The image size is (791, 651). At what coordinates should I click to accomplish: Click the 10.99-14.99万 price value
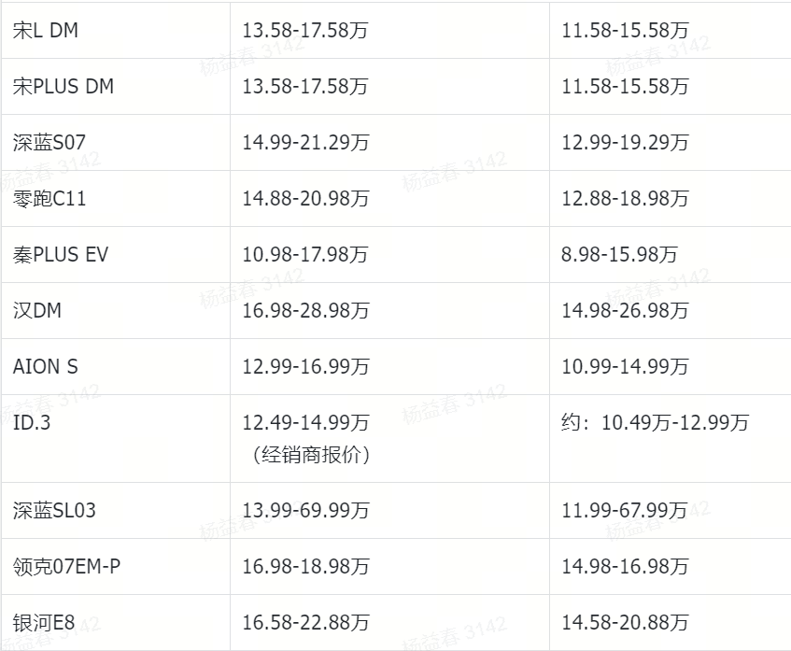click(626, 367)
